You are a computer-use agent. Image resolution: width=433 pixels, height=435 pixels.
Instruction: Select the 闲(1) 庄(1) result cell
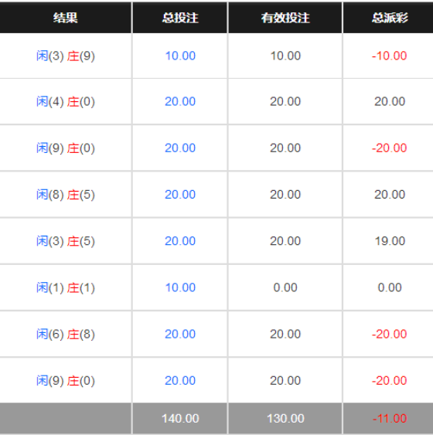tap(66, 287)
